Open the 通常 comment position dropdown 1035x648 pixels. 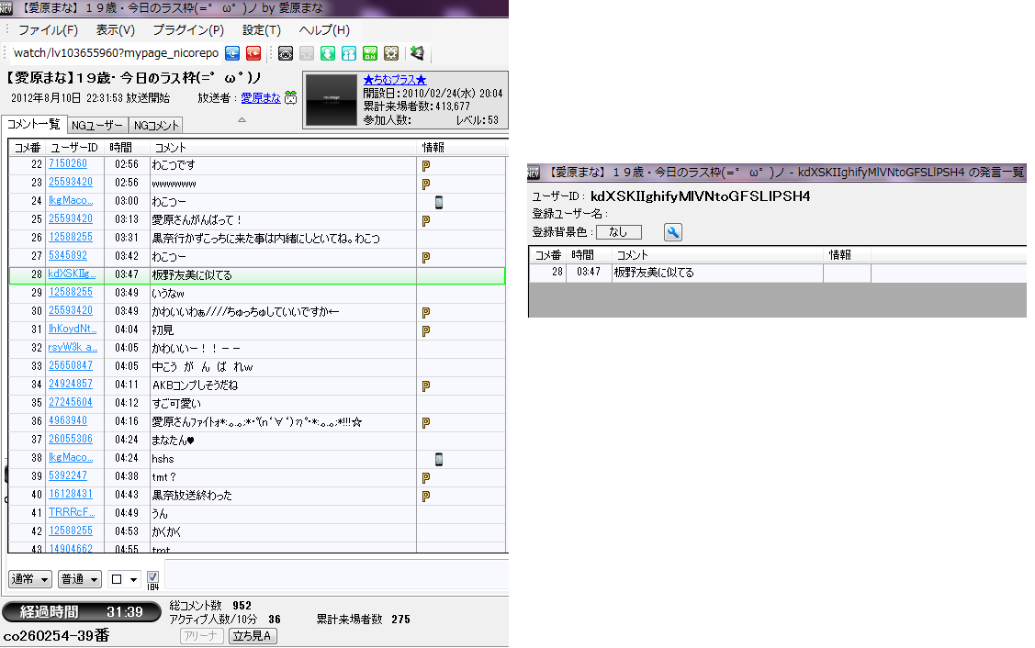tap(29, 579)
